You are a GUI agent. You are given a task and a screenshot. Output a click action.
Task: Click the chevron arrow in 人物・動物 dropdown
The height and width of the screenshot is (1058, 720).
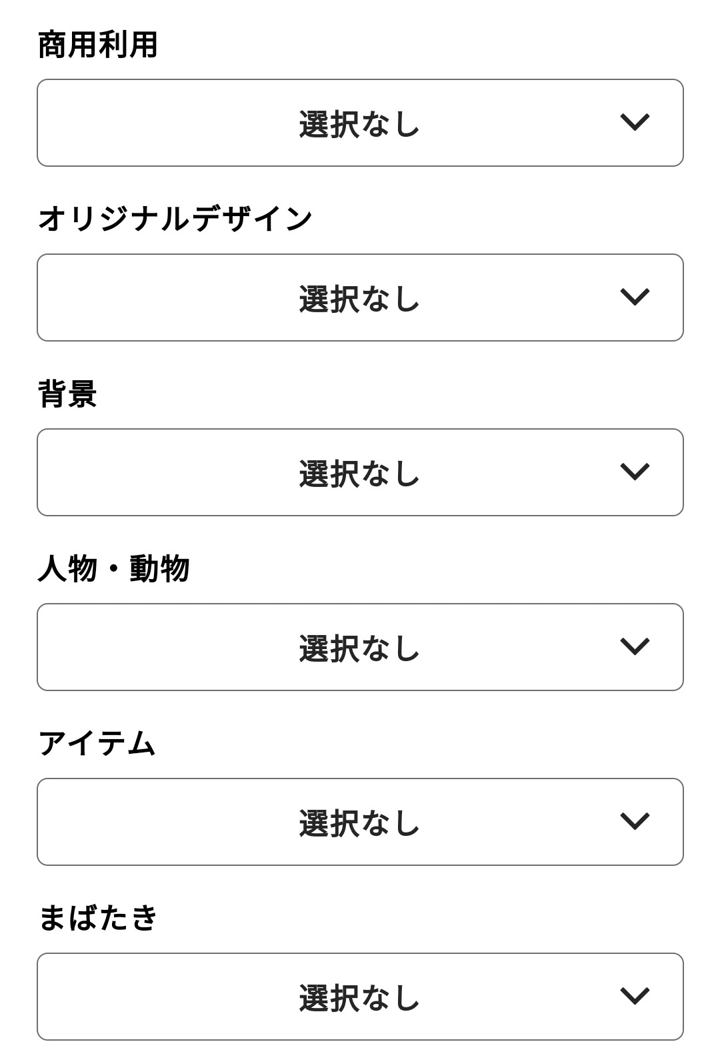tap(634, 646)
